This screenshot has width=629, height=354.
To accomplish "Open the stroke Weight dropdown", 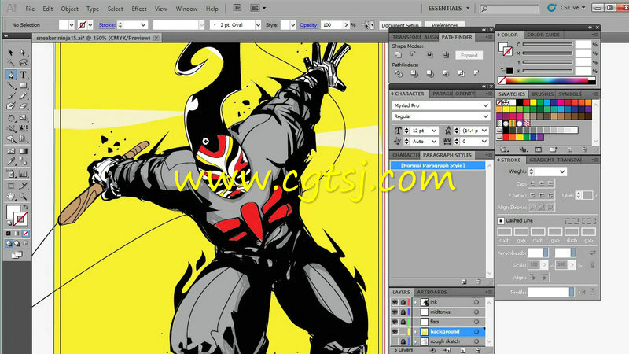I will (x=562, y=171).
